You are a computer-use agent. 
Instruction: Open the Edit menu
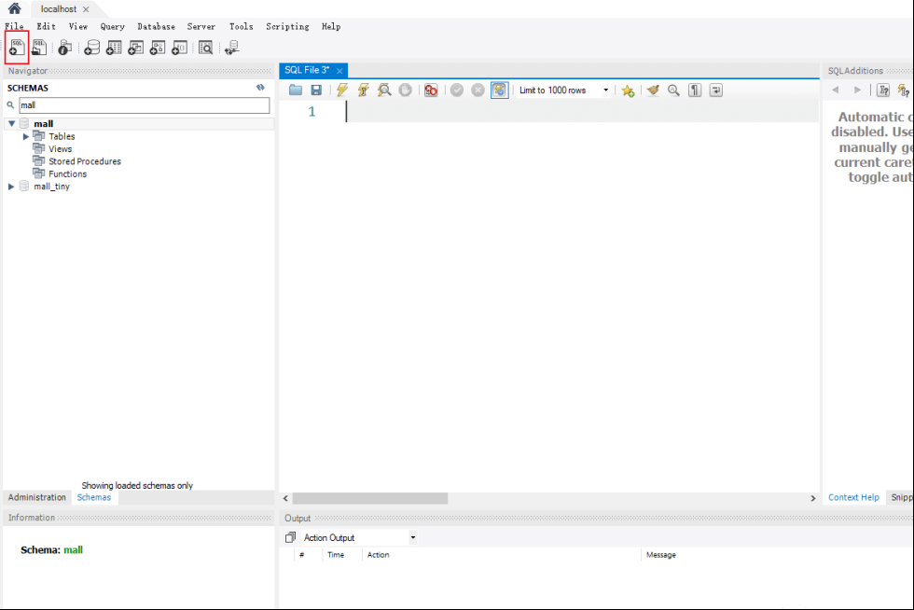click(46, 26)
